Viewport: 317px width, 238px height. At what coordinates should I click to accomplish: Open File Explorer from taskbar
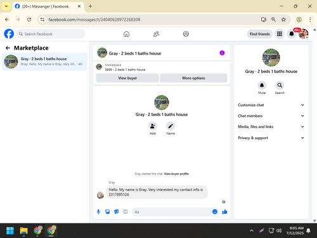pyautogui.click(x=23, y=230)
